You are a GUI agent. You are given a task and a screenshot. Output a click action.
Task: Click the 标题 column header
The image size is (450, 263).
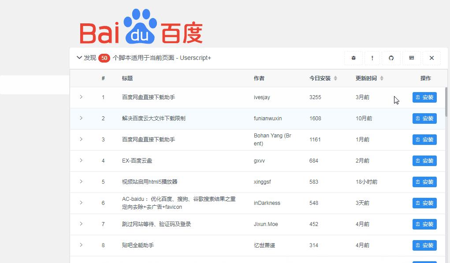pos(127,78)
